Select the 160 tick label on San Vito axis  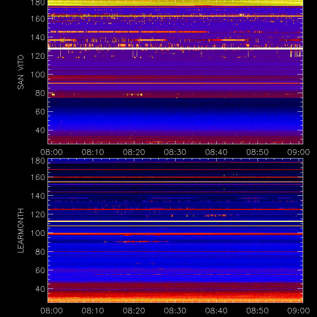[38, 19]
